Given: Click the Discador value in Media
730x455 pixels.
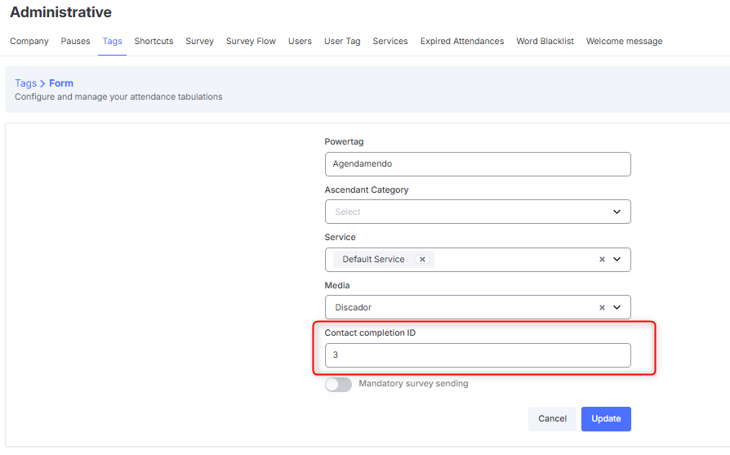Looking at the screenshot, I should point(354,307).
